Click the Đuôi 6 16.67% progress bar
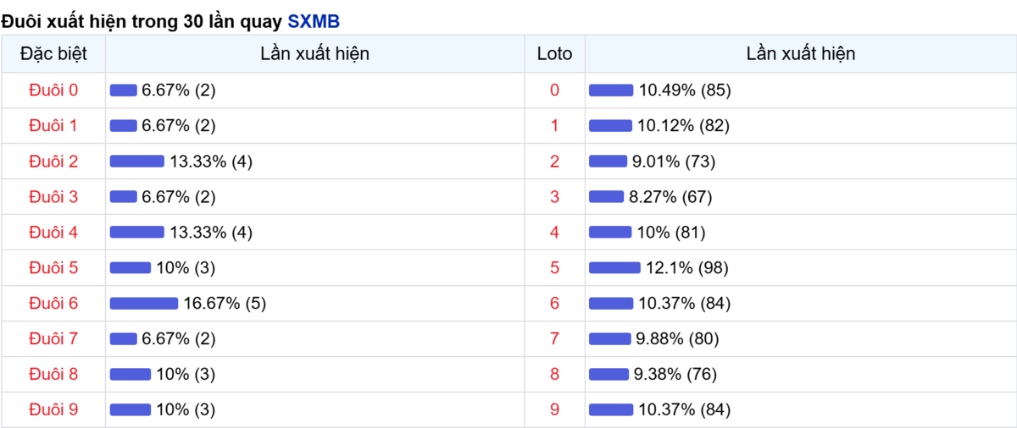The width and height of the screenshot is (1017, 428). pyautogui.click(x=144, y=304)
